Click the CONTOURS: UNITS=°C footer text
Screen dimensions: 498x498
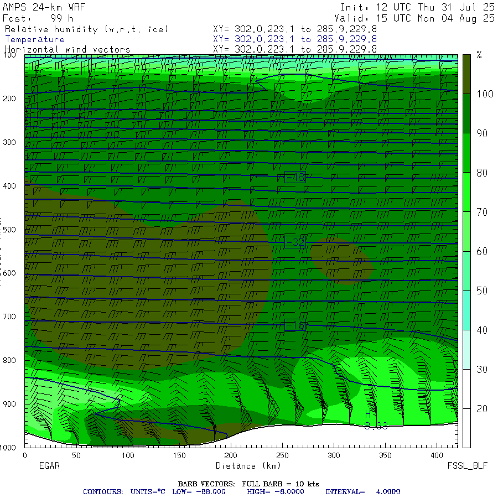124,492
